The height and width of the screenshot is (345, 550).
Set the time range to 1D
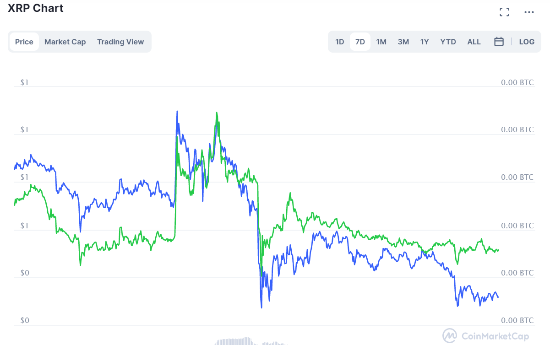pyautogui.click(x=339, y=42)
